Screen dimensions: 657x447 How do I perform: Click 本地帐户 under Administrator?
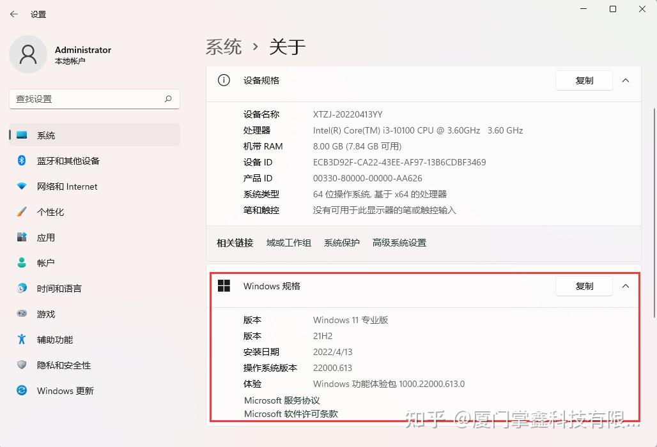(70, 61)
